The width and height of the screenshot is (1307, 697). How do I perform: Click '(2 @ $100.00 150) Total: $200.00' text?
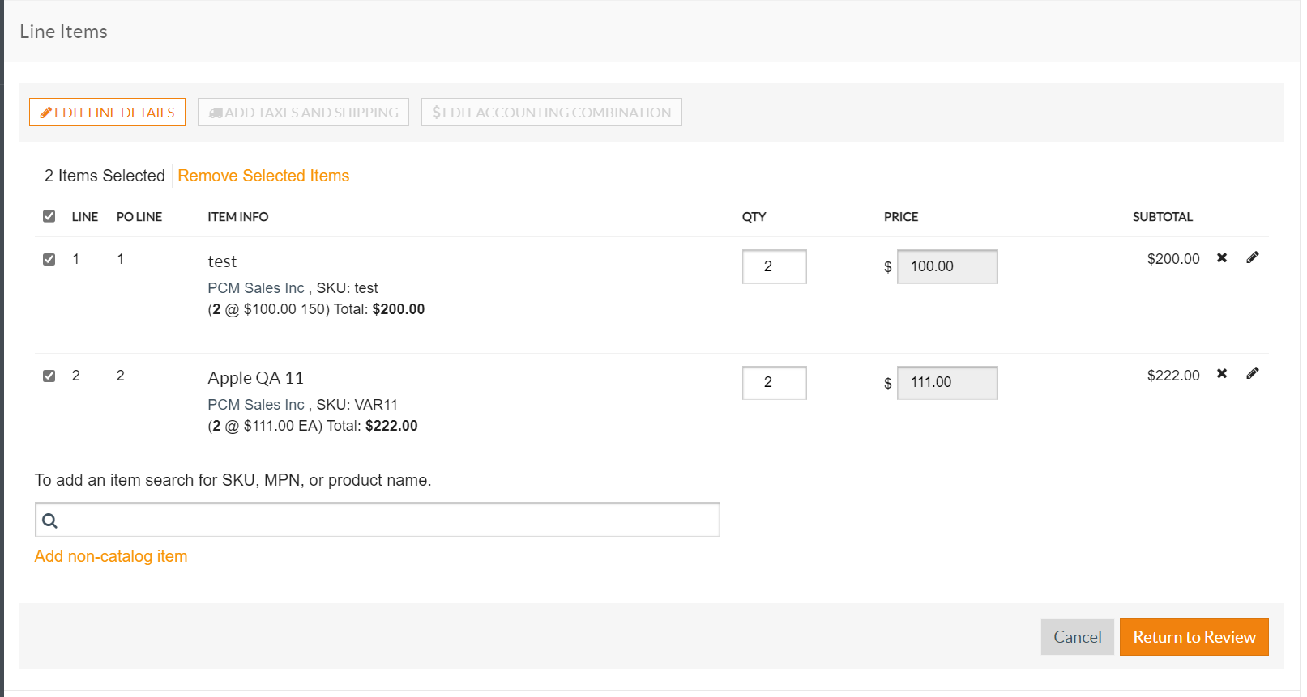click(x=316, y=309)
